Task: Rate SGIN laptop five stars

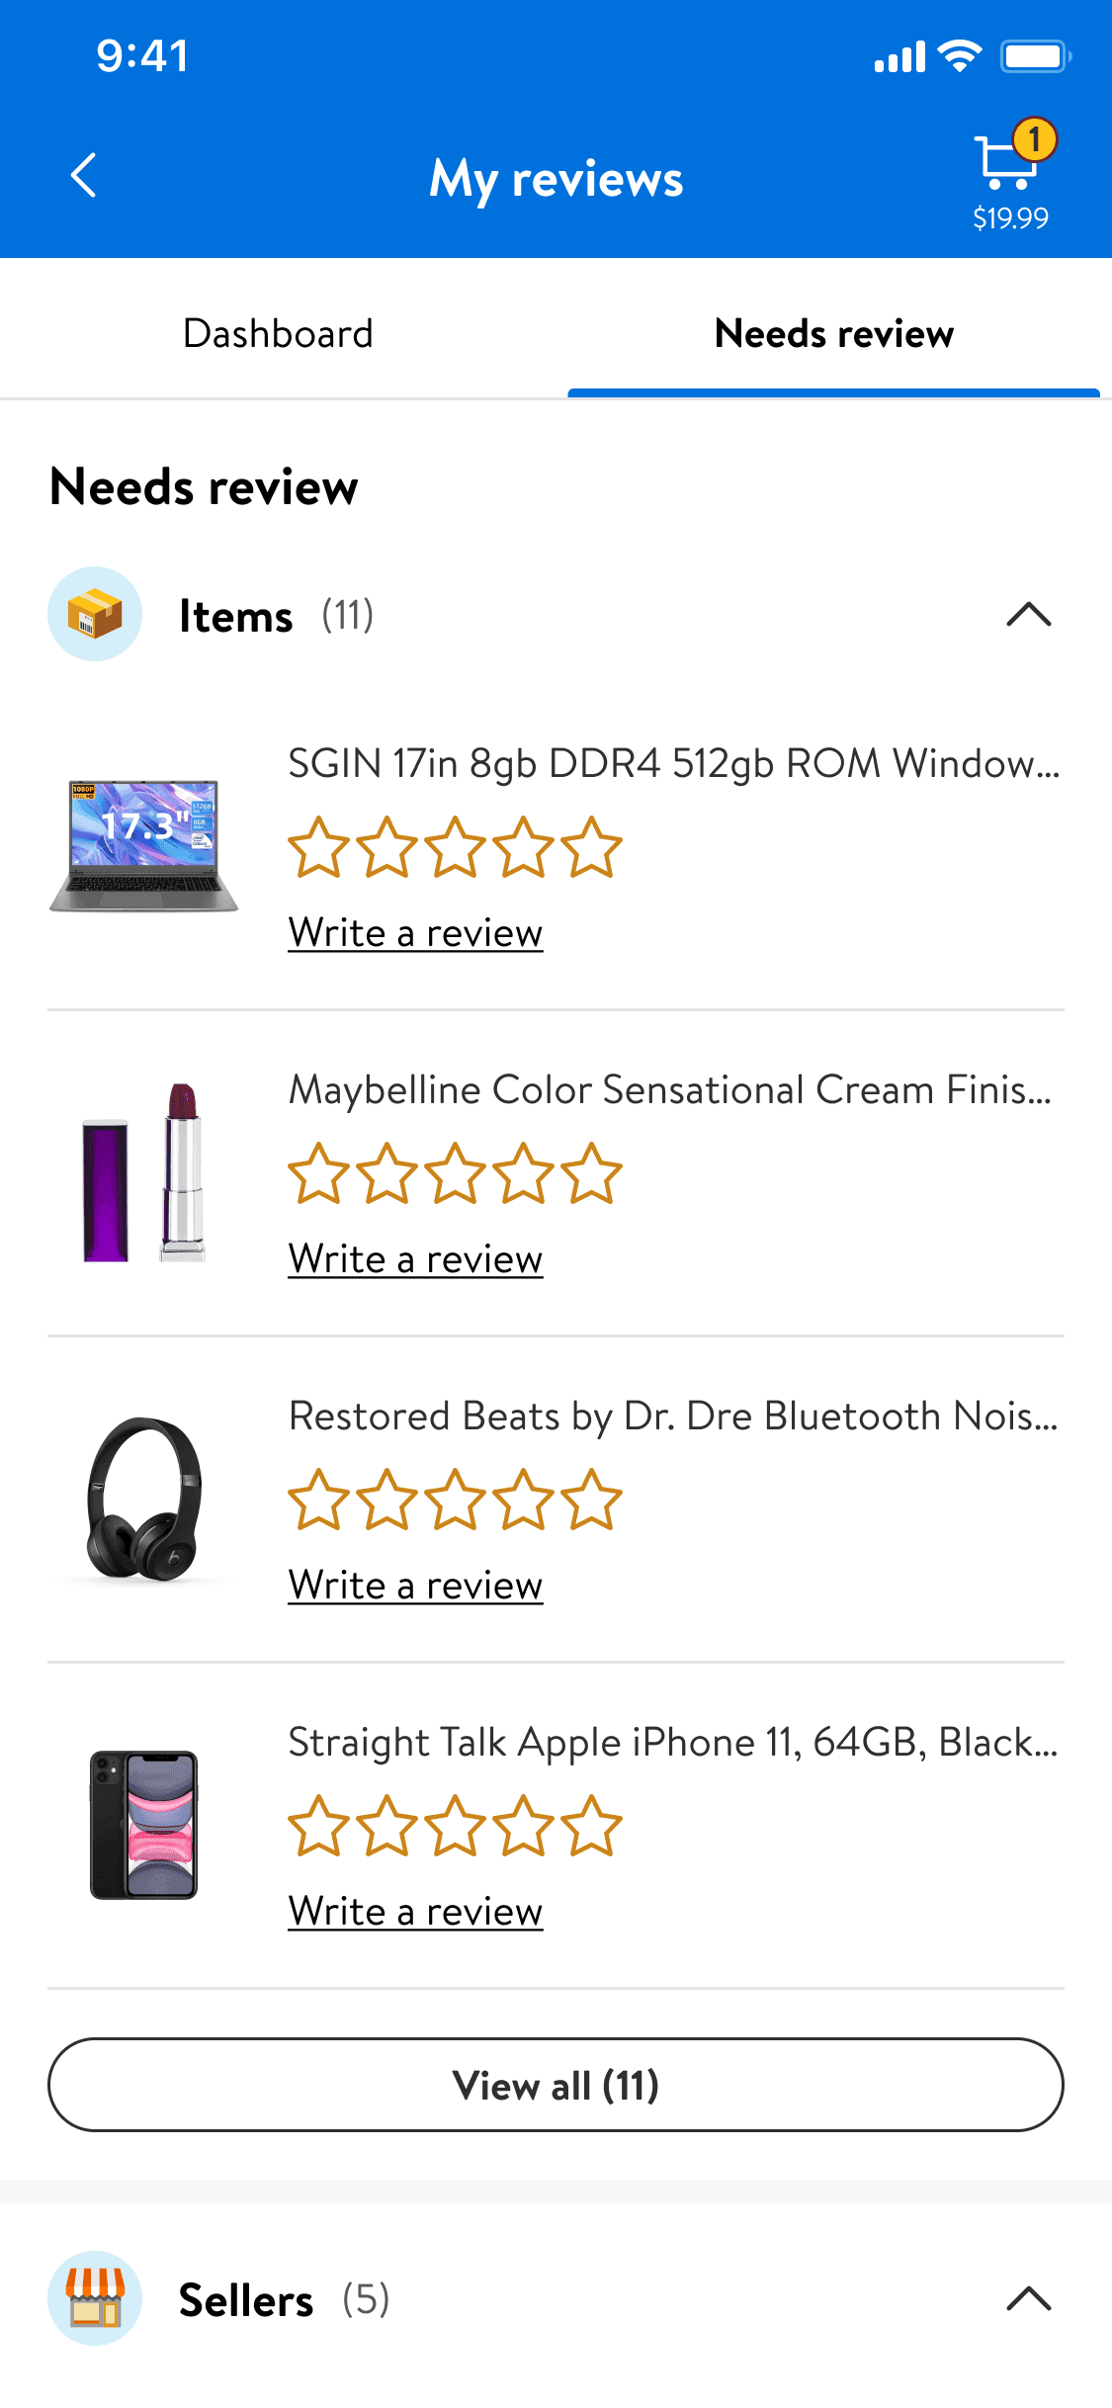Action: (x=592, y=848)
